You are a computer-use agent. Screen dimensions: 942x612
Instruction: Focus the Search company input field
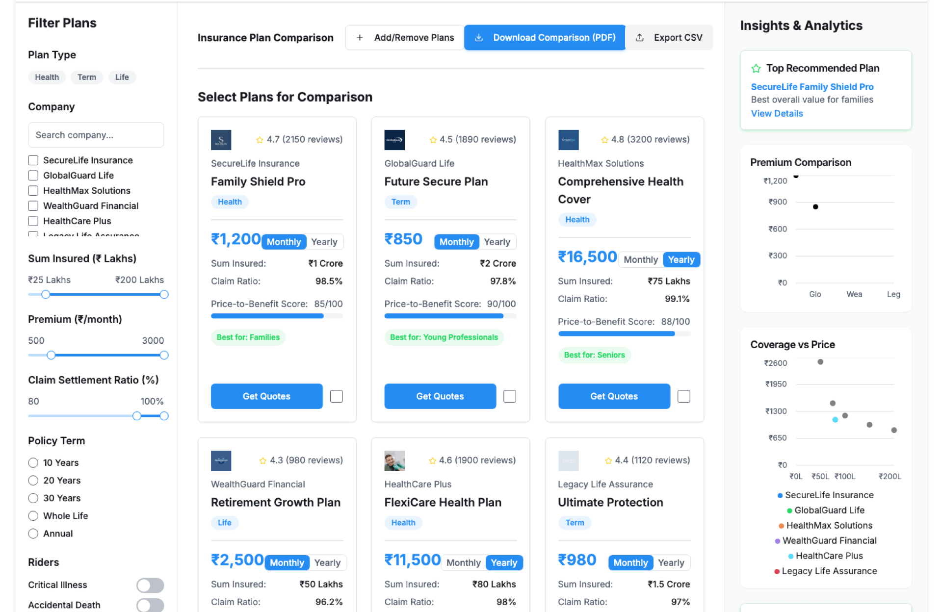(96, 135)
